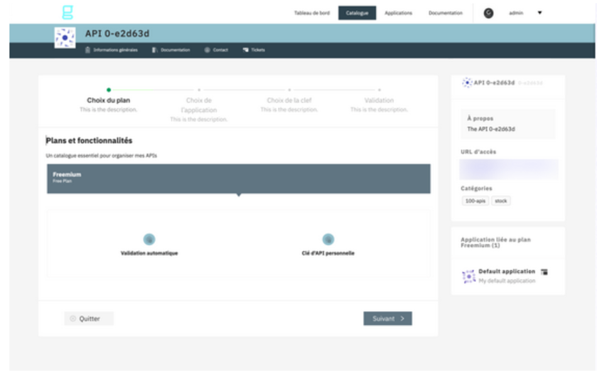Click the Clé d'API personnelle feature icon
Viewport: 602px width, 372px height.
tap(328, 239)
